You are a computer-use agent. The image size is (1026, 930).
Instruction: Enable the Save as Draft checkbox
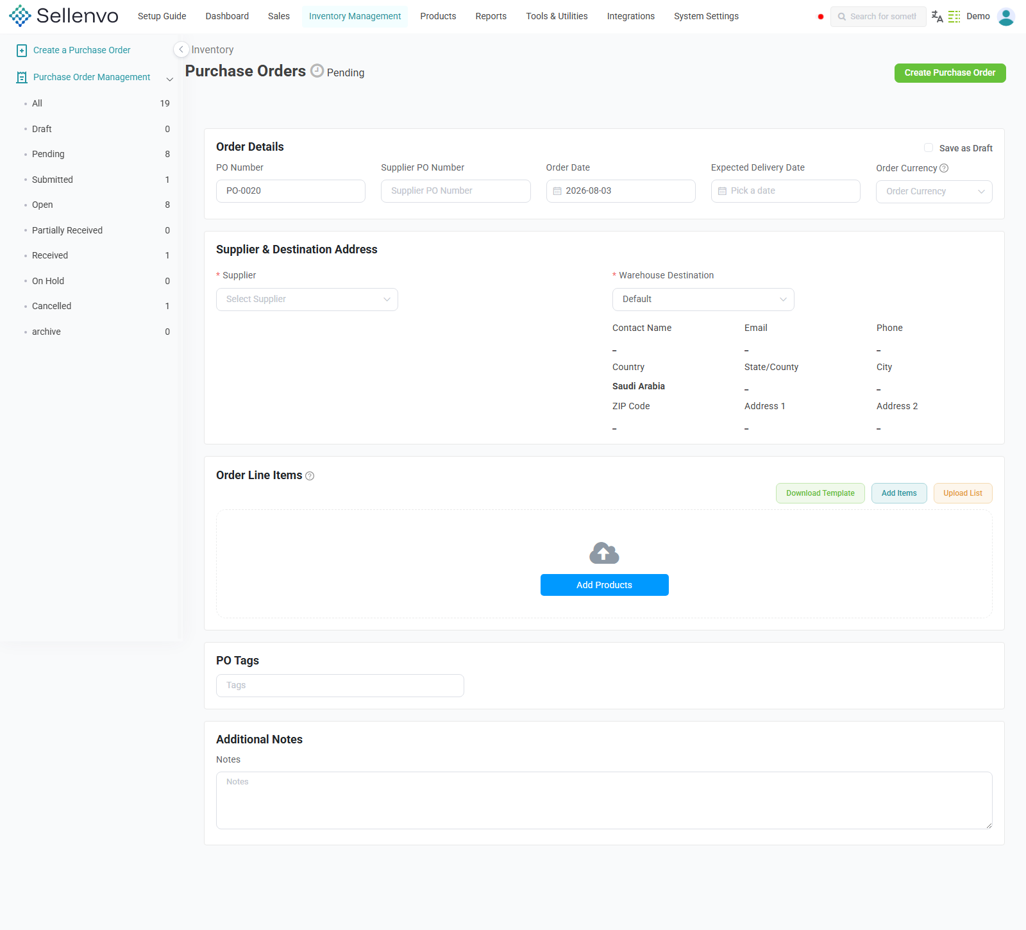(929, 148)
